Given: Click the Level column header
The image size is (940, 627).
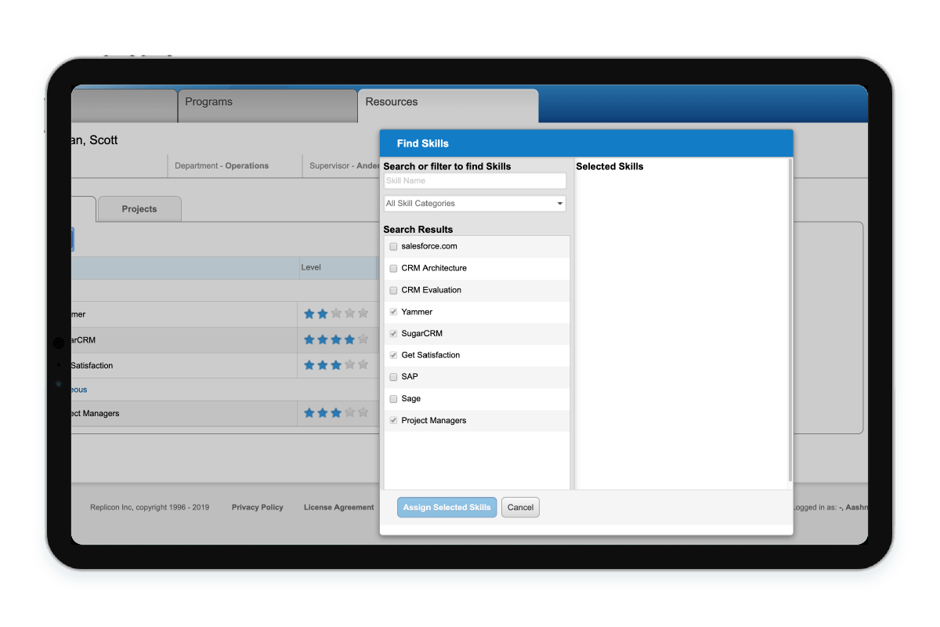Looking at the screenshot, I should tap(311, 267).
